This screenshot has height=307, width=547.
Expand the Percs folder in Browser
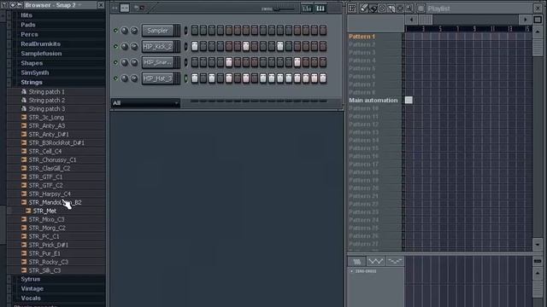(29, 34)
